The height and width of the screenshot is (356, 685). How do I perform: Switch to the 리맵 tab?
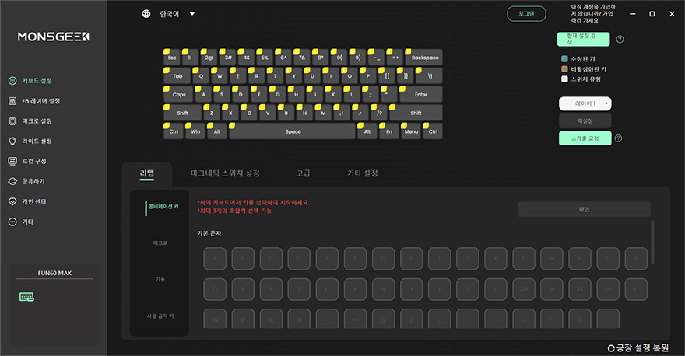click(x=147, y=173)
